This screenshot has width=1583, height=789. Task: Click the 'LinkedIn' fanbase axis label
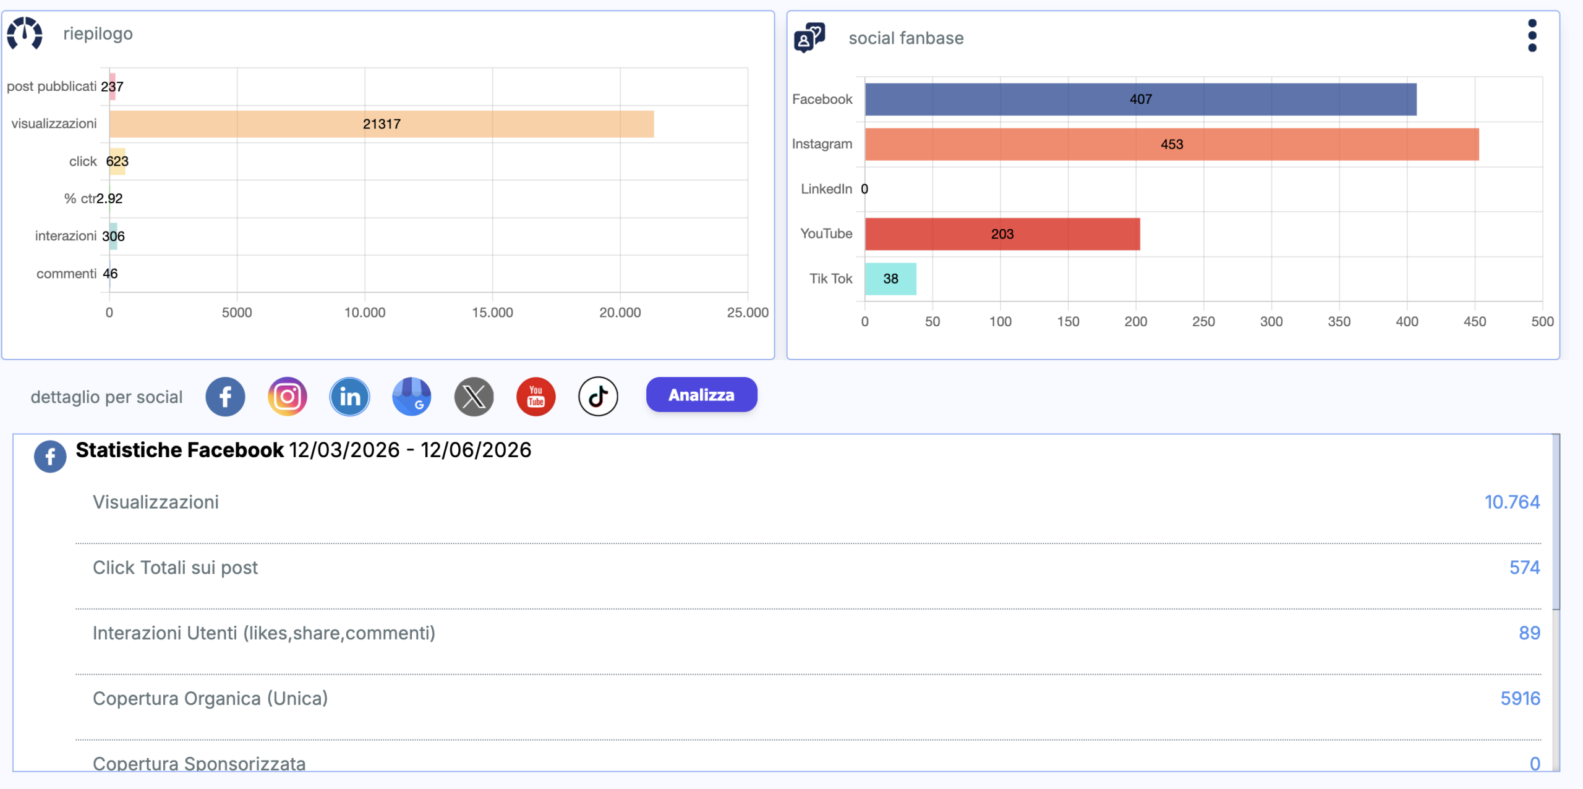click(x=826, y=188)
